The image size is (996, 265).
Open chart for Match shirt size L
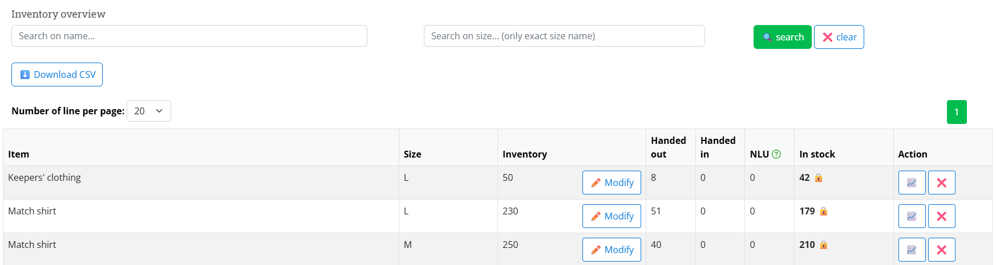click(x=912, y=216)
